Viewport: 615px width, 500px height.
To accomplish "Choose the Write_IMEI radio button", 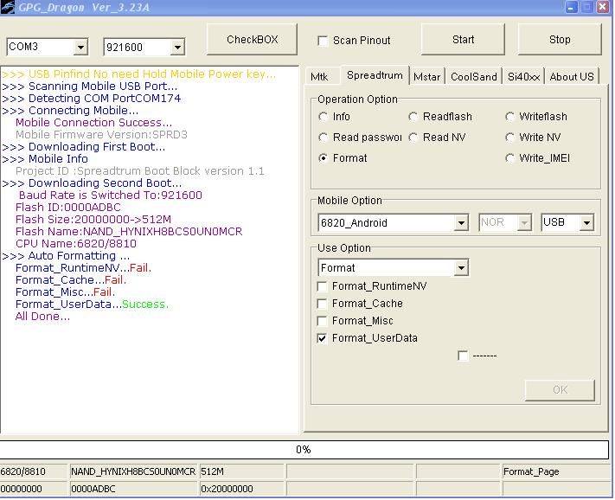I will coord(510,158).
